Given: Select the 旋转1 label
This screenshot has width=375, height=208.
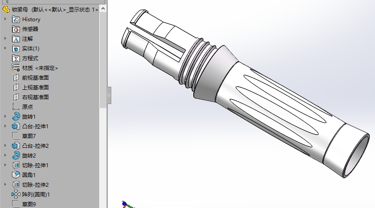Looking at the screenshot, I should [x=29, y=117].
